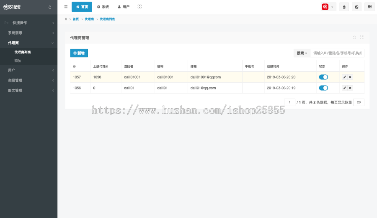Collapse the 代理商 sidebar menu
This screenshot has width=377, height=218.
(28, 43)
